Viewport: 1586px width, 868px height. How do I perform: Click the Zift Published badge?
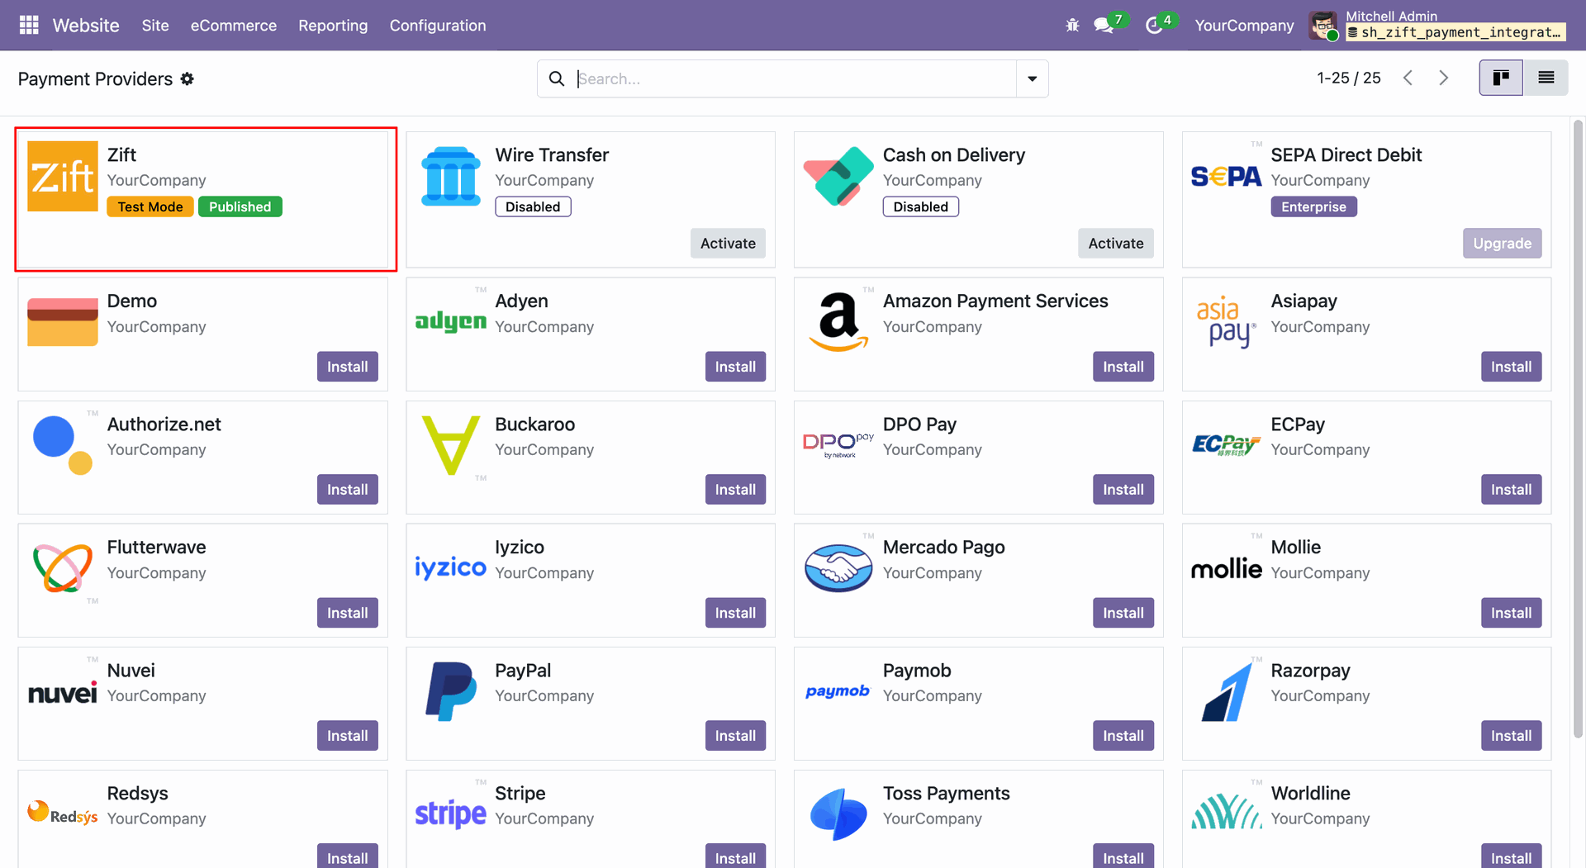point(240,206)
